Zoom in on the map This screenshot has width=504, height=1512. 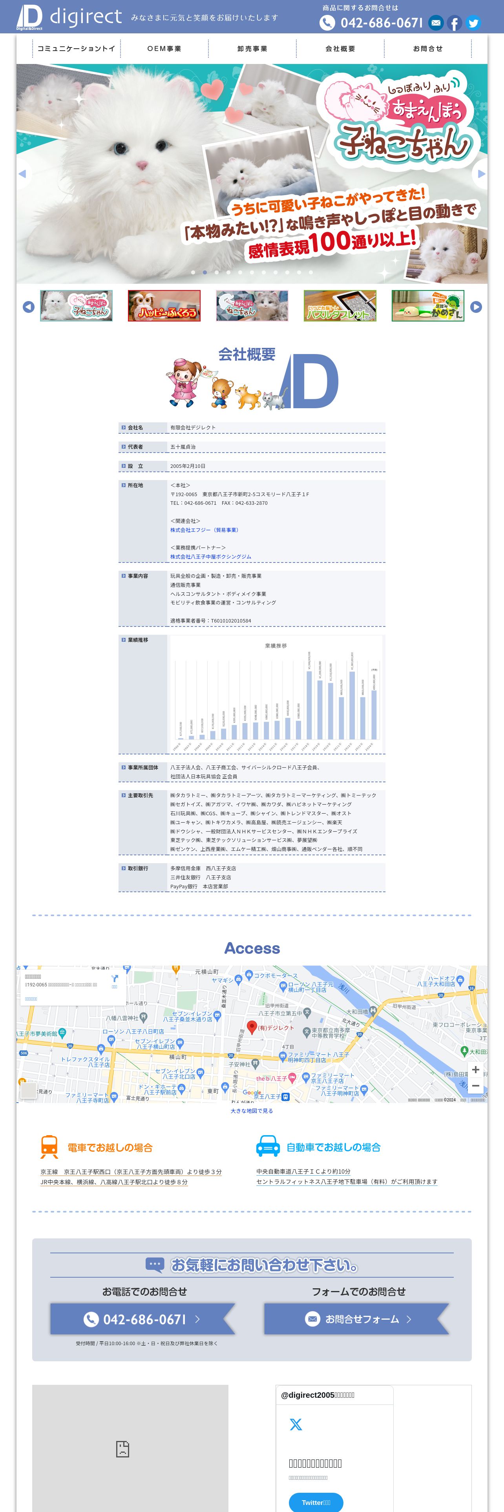[x=475, y=1070]
